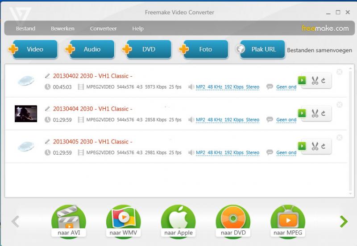Rotate the third video using arrow icon
Image resolution: width=357 pixels, height=246 pixels.
click(324, 147)
